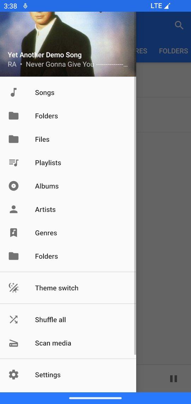Tap the Scan media scanner icon
The height and width of the screenshot is (404, 191).
point(14,343)
